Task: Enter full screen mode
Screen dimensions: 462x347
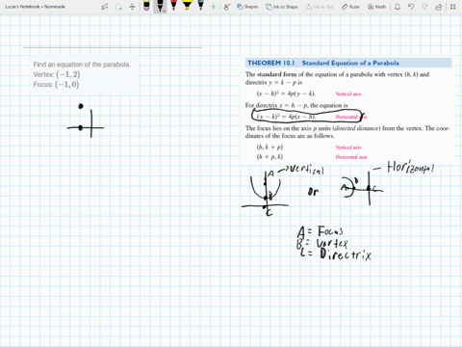Action: (x=452, y=7)
